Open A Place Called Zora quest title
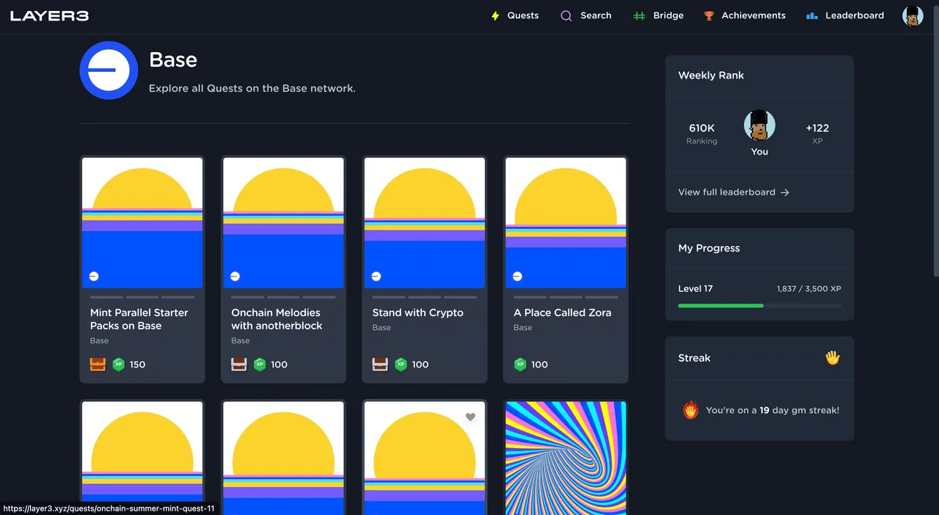 coord(563,313)
